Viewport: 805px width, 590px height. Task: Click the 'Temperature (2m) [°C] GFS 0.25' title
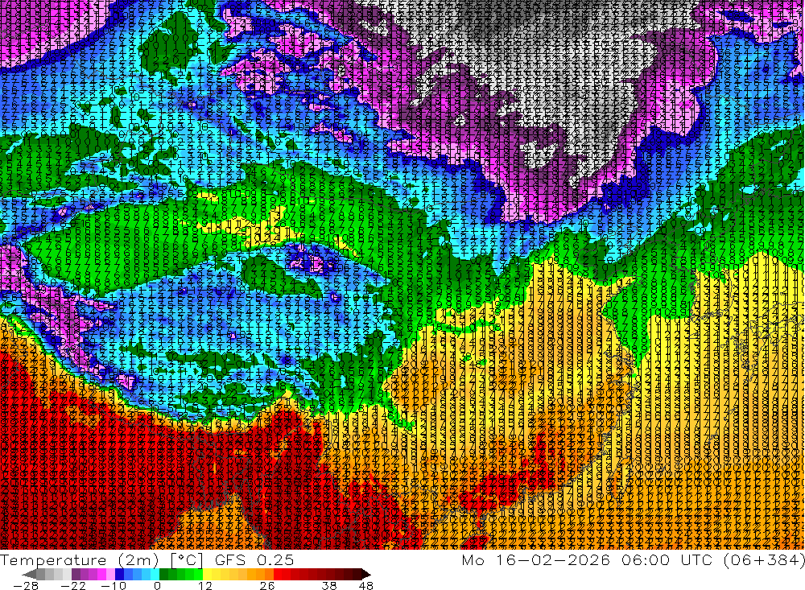coord(147,559)
